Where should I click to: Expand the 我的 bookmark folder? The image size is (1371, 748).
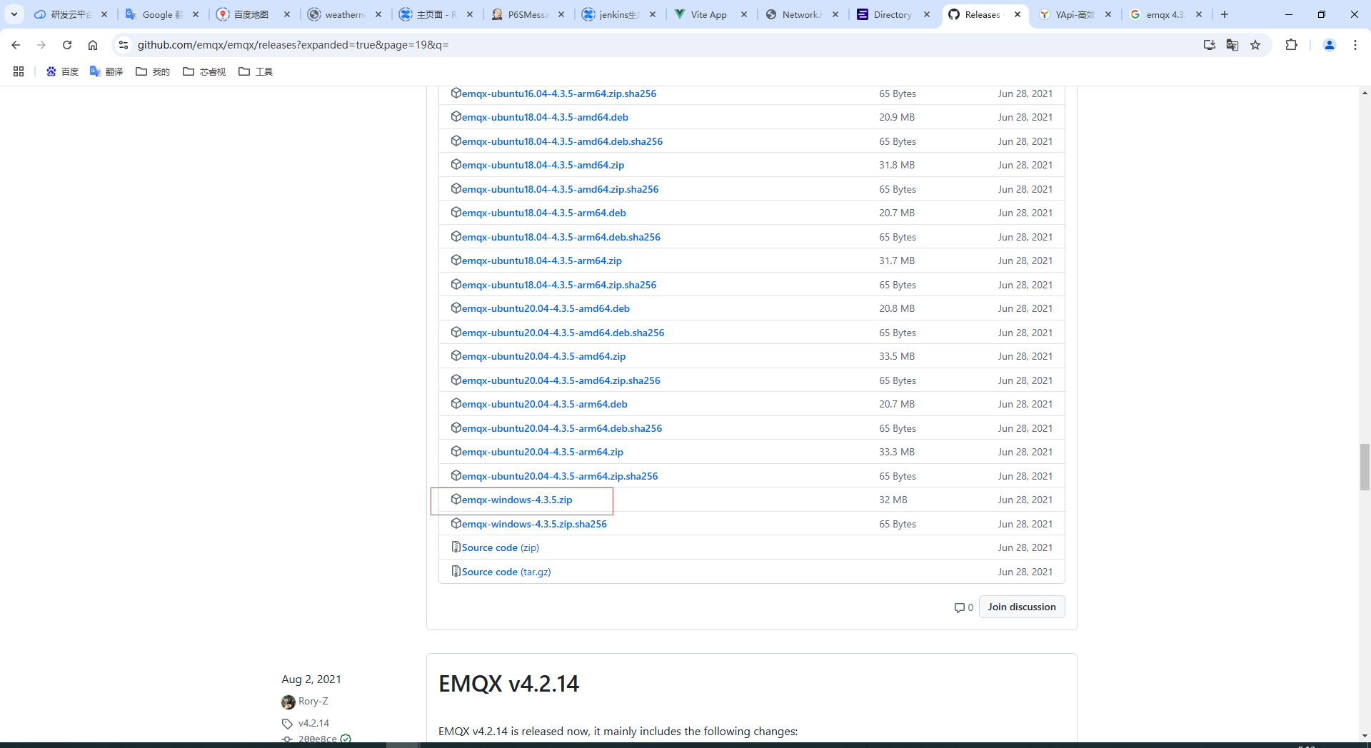153,71
